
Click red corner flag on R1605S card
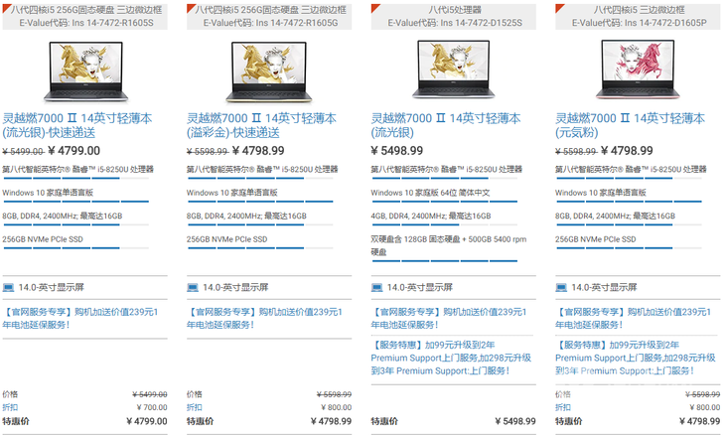(x=6, y=7)
